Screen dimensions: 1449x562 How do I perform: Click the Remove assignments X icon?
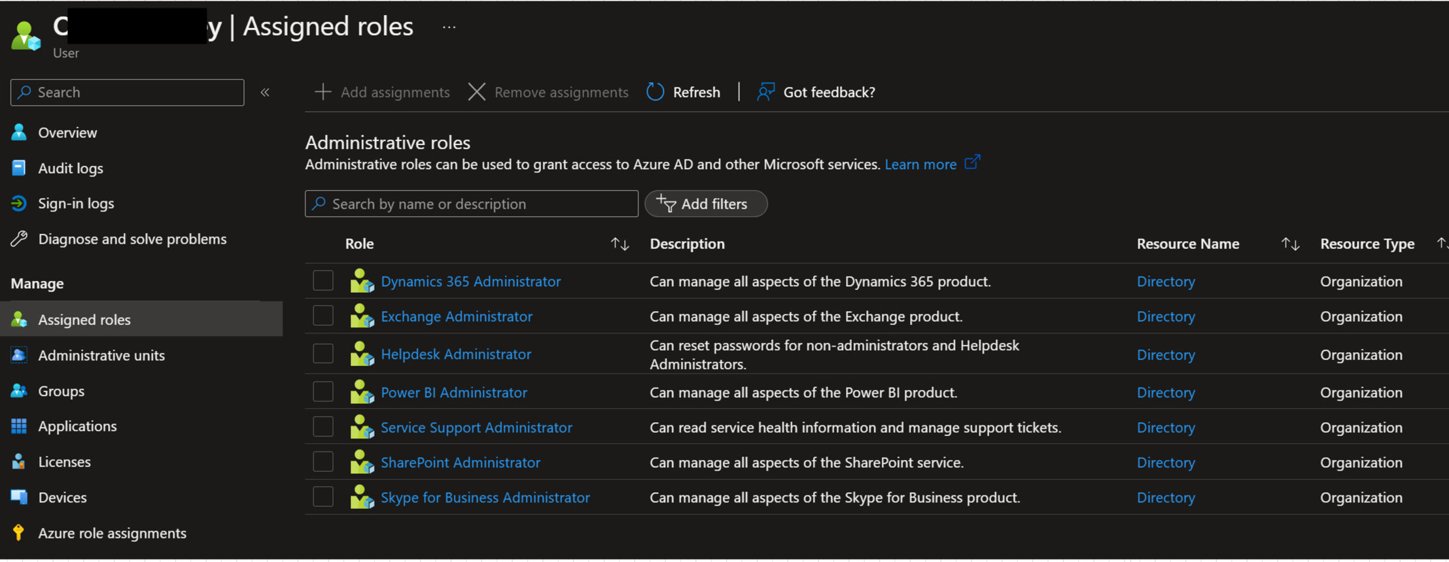point(477,92)
